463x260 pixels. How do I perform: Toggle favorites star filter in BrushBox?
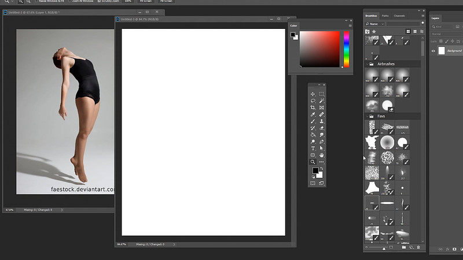click(374, 32)
